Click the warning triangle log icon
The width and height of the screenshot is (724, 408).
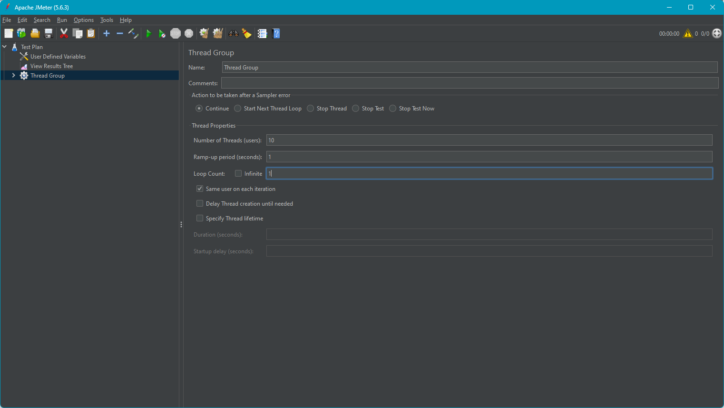click(688, 33)
